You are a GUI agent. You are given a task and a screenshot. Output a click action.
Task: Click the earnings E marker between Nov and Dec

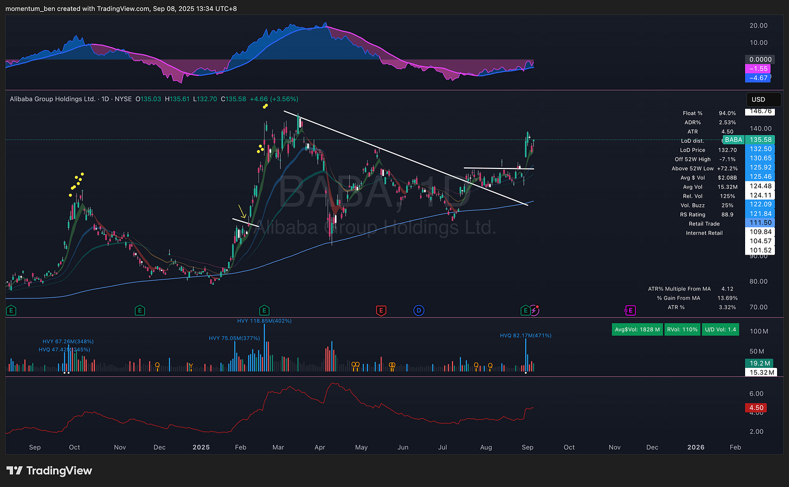coord(140,310)
